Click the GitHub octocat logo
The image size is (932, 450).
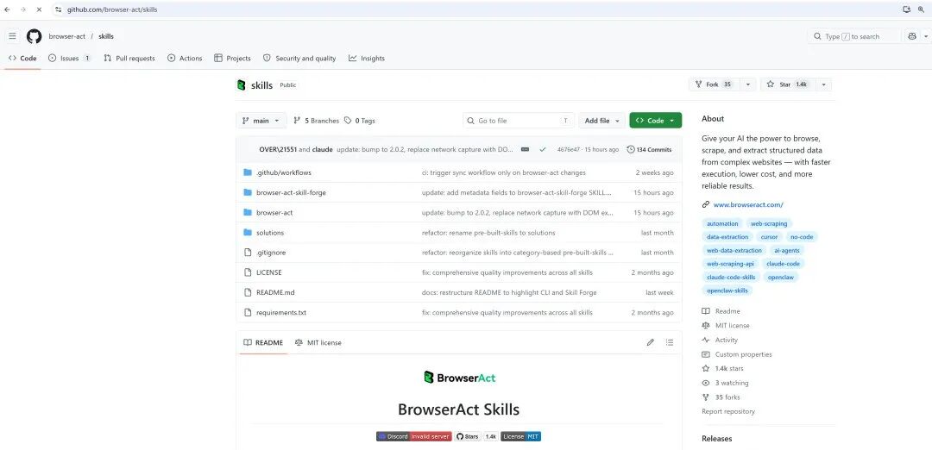[x=34, y=36]
